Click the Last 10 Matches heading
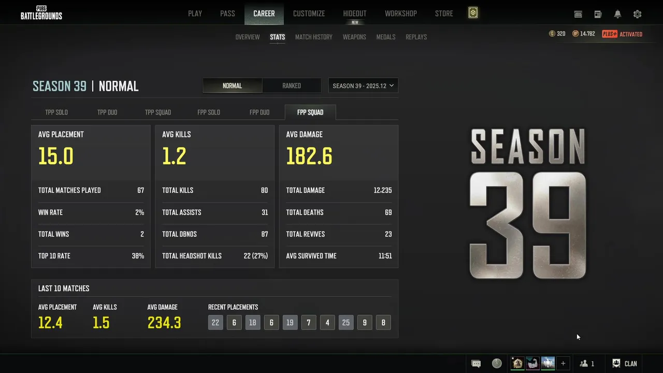The image size is (663, 373). point(64,289)
